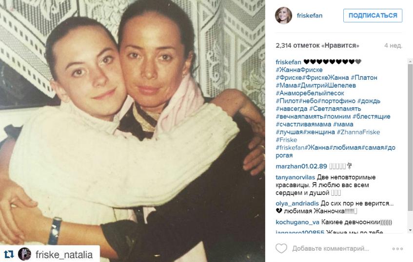The image size is (413, 262).
Task: Click the comments scrollbar thumb
Action: click(410, 137)
